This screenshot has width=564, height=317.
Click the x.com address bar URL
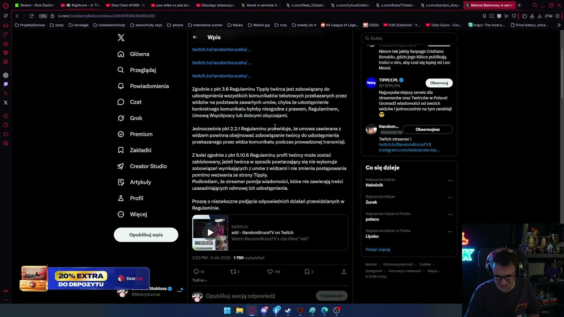point(107,16)
